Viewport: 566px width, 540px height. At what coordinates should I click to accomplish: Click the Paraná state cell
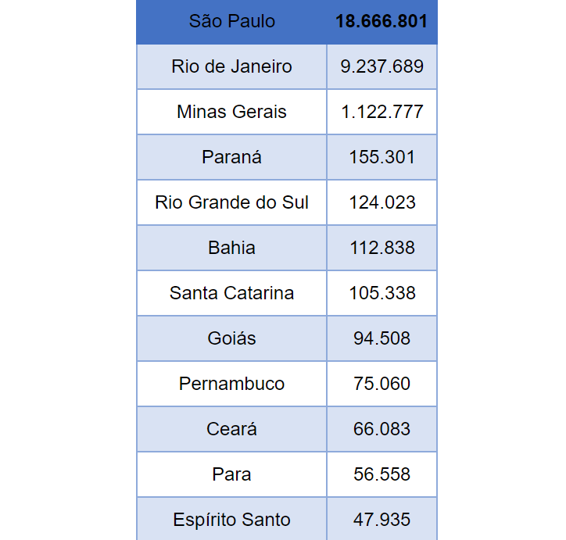click(x=231, y=157)
